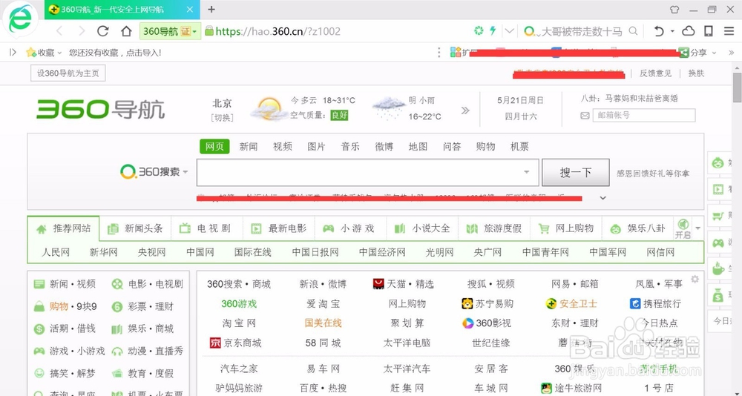Open the search box history dropdown arrow
Image resolution: width=742 pixels, height=396 pixels.
click(x=527, y=172)
